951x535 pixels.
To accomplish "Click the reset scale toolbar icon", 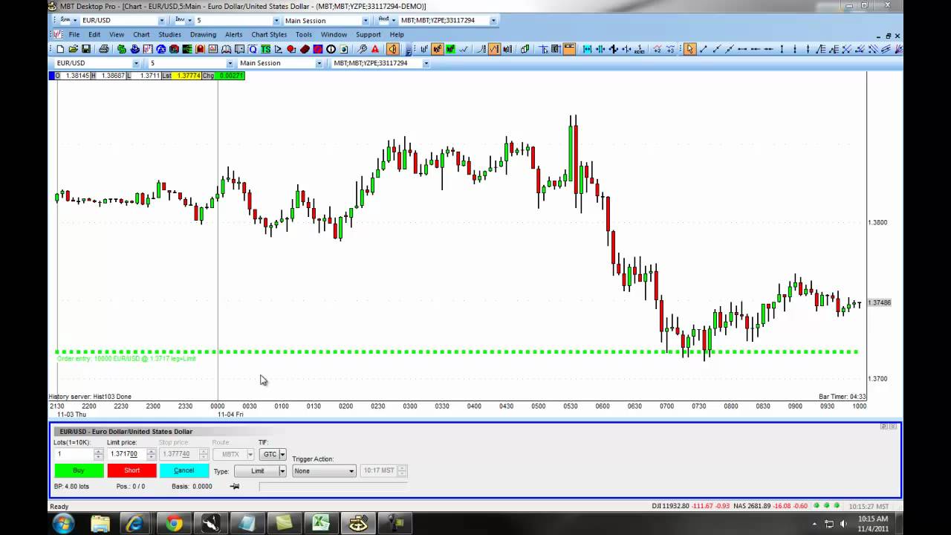I will click(640, 49).
